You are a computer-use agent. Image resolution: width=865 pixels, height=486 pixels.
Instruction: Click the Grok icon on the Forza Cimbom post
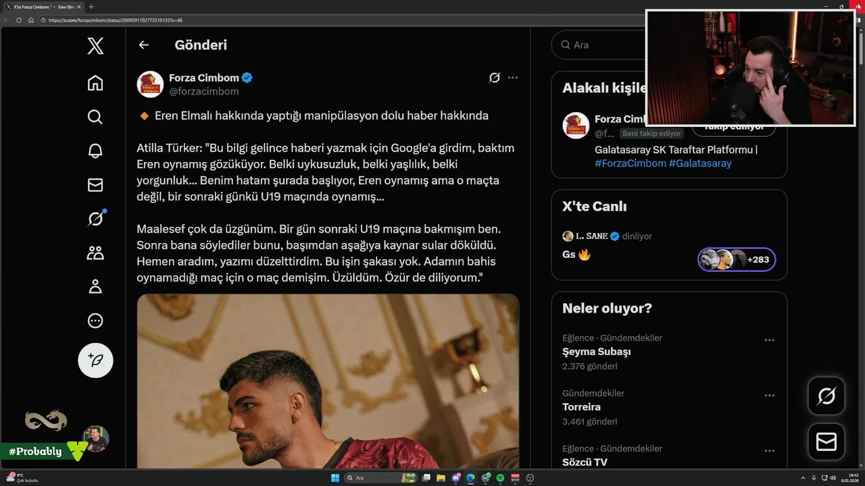pos(494,78)
